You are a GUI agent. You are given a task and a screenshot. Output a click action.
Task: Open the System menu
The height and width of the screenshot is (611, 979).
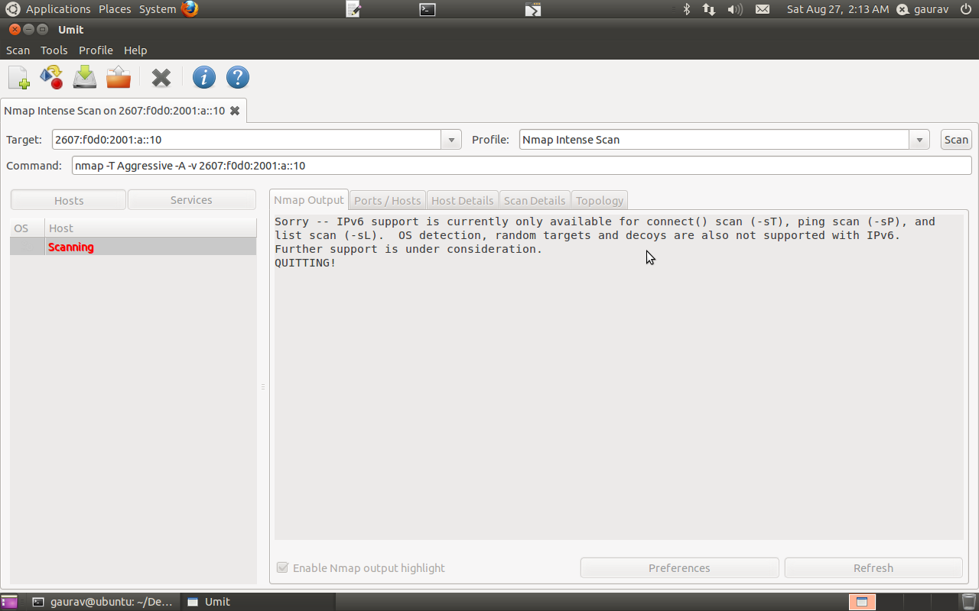(158, 9)
